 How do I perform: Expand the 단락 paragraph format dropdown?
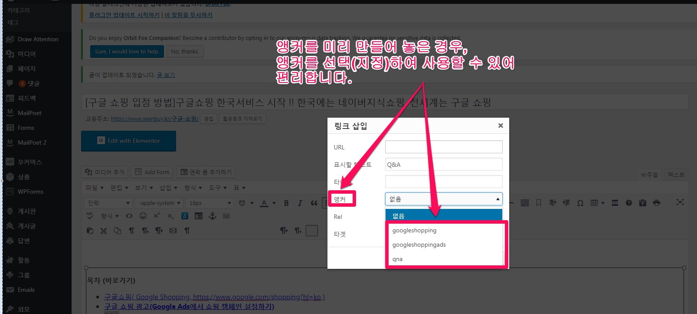[108, 203]
